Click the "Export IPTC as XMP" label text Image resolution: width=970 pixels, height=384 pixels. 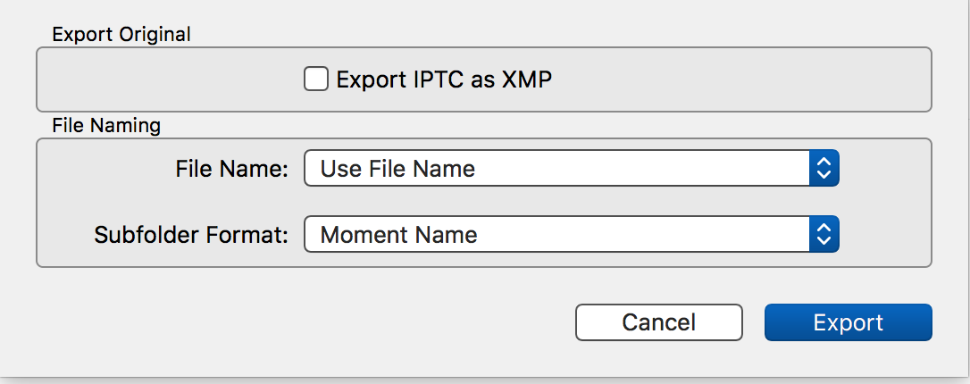click(444, 79)
